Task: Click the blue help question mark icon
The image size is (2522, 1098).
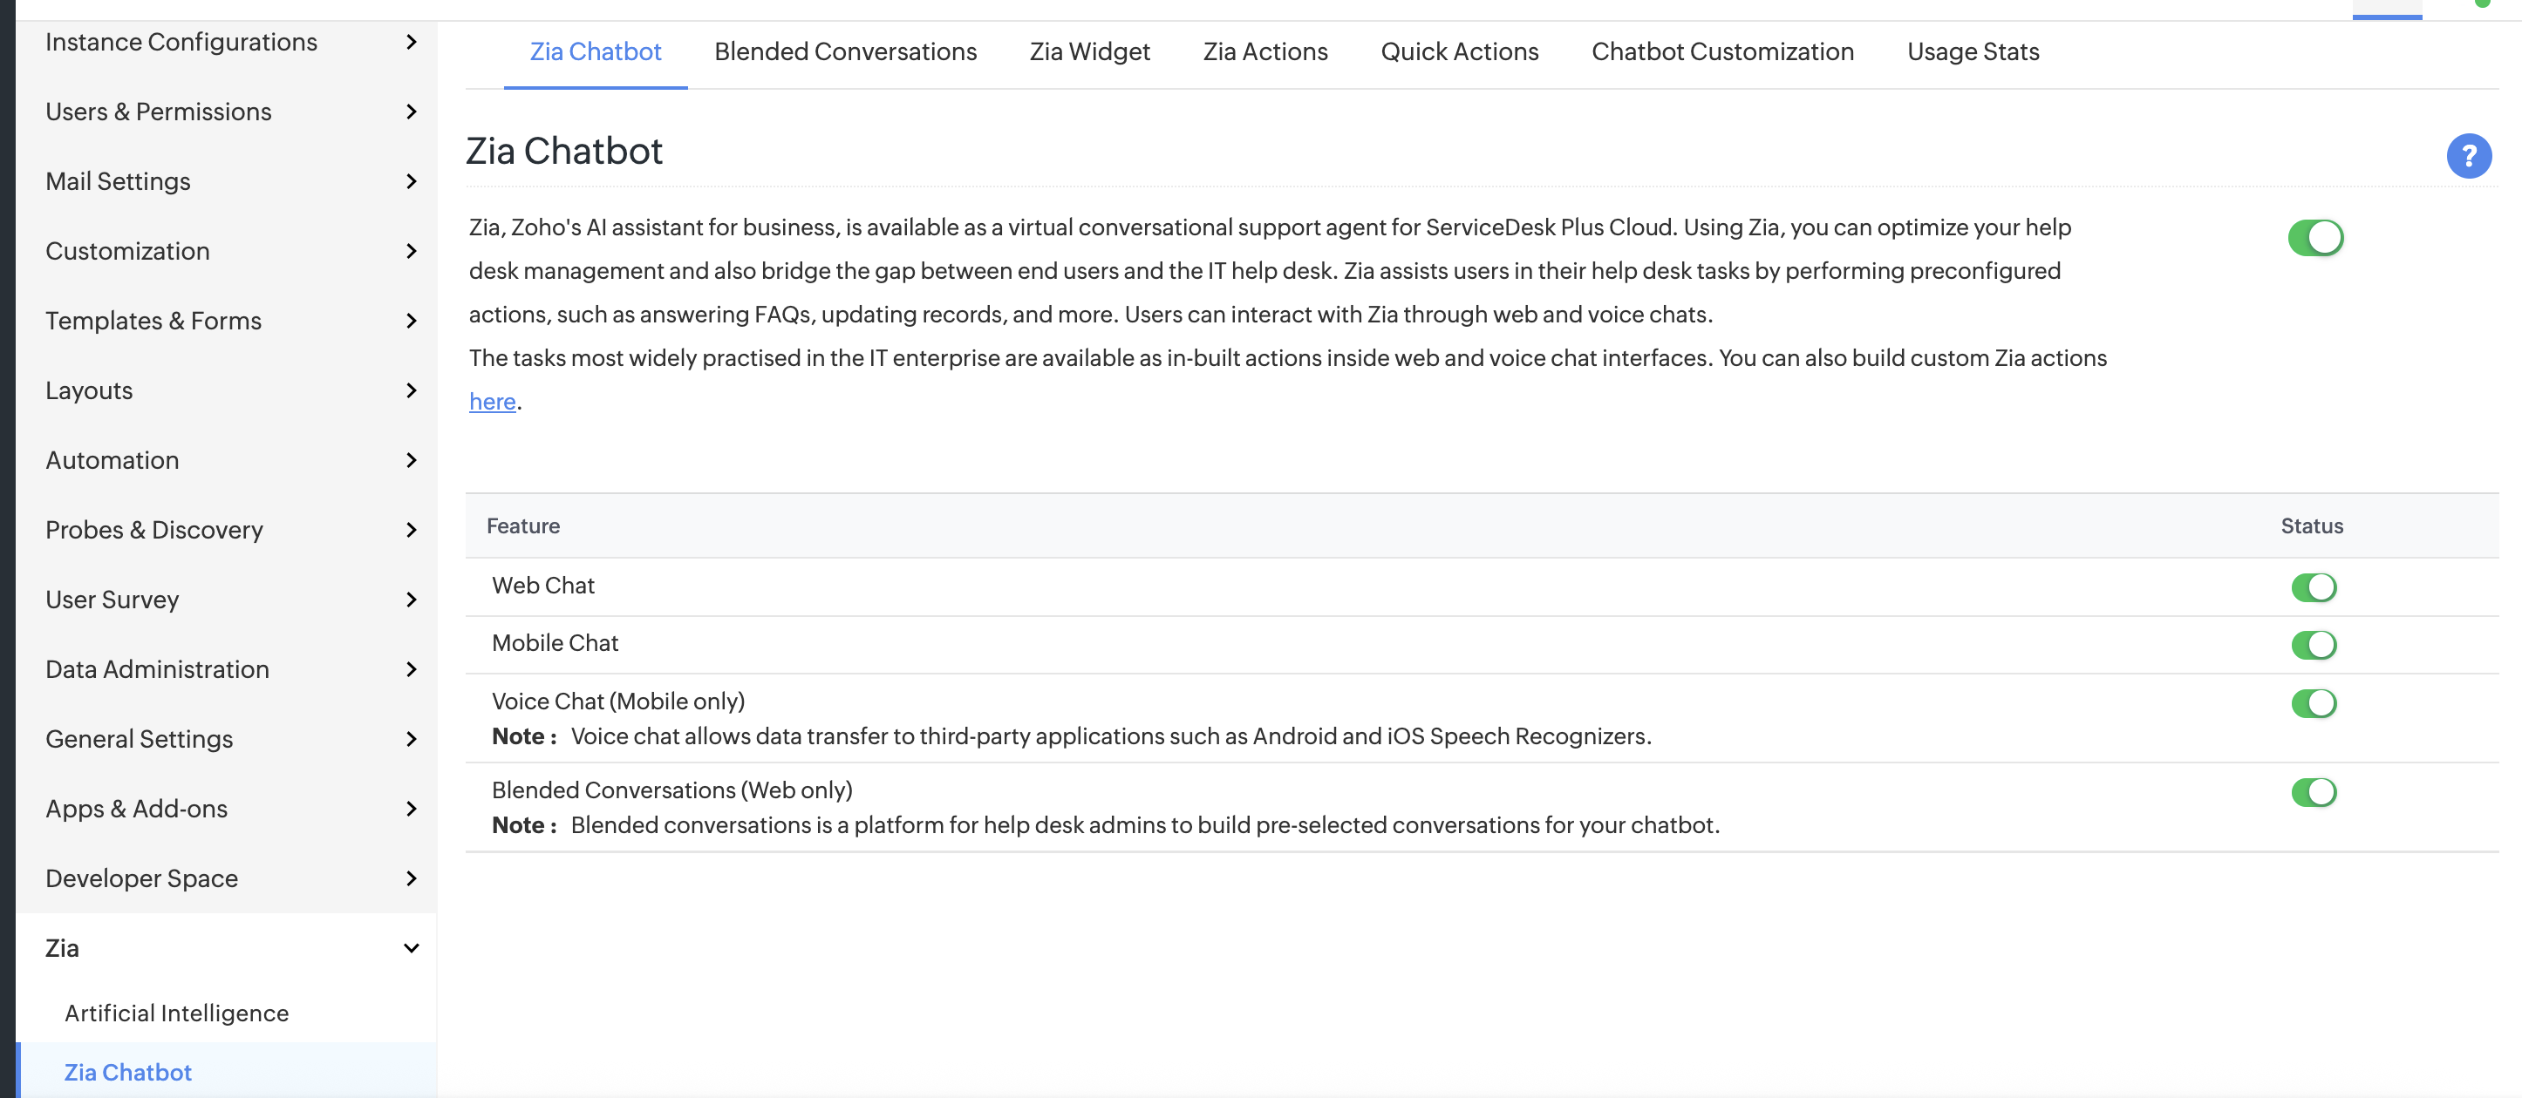Action: [2467, 156]
